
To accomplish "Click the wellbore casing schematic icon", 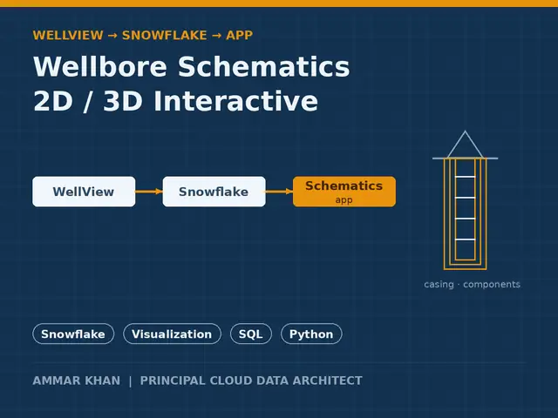I will pyautogui.click(x=465, y=200).
